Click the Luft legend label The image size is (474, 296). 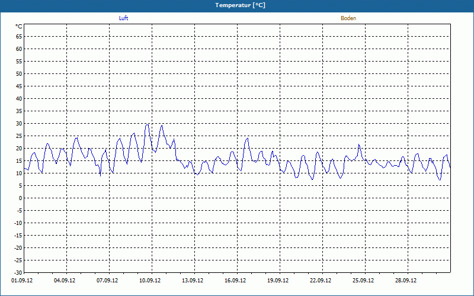[x=123, y=18]
